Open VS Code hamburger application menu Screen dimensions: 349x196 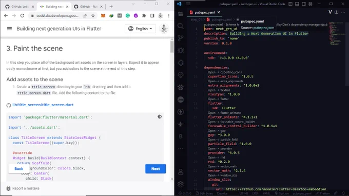click(x=188, y=4)
